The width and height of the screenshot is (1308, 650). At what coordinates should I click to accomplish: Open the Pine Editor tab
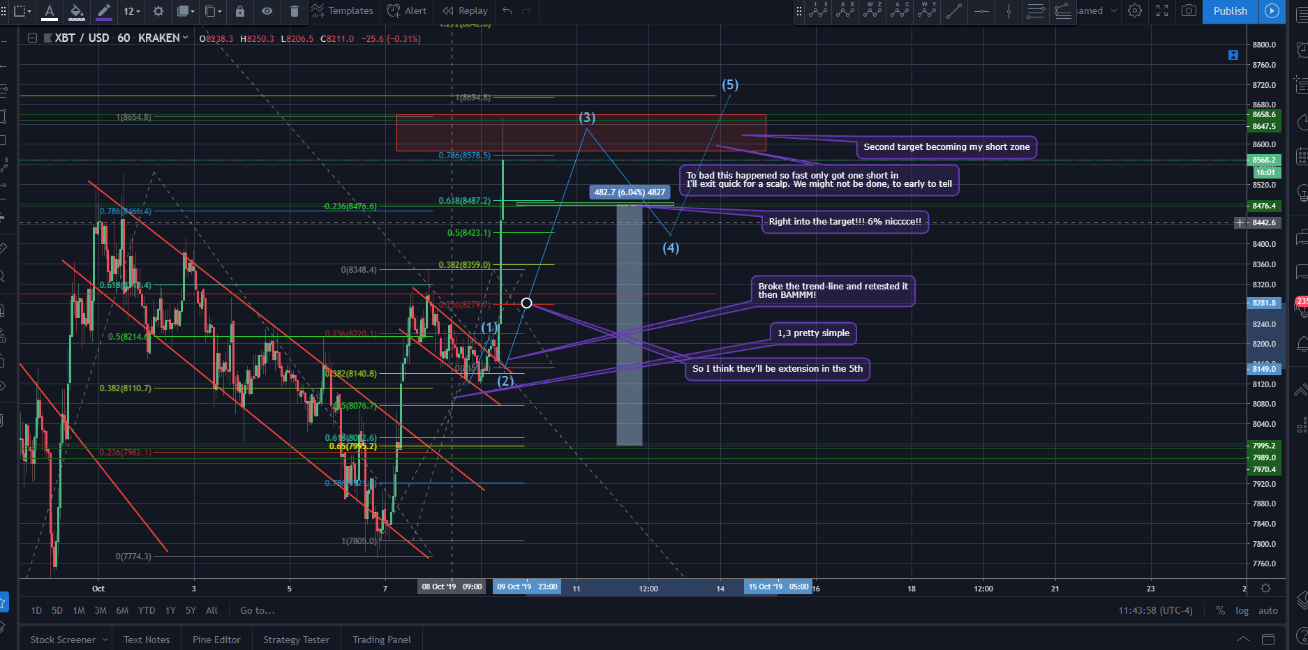pyautogui.click(x=216, y=640)
